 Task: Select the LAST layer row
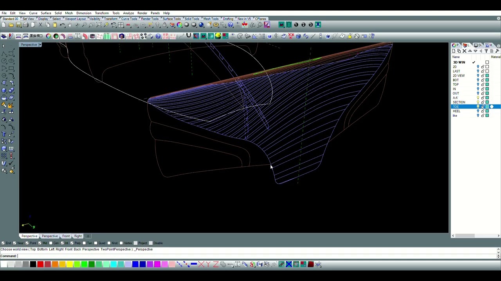[475, 71]
